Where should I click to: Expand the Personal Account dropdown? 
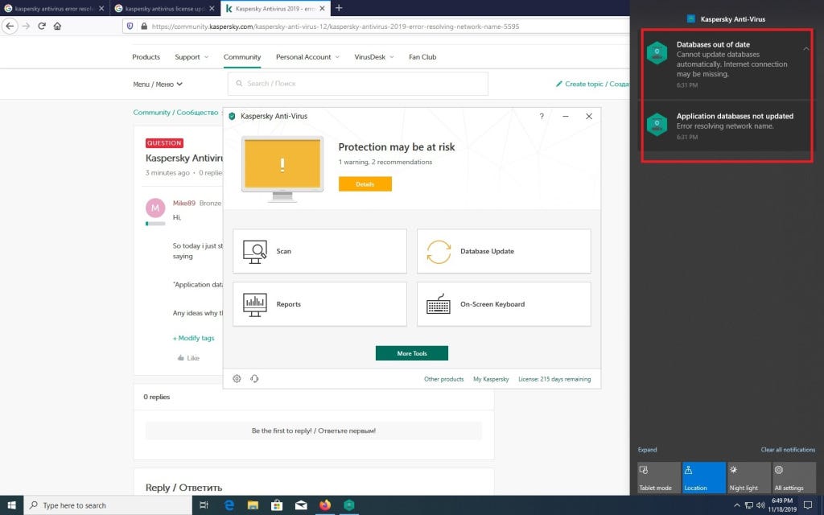pos(307,57)
